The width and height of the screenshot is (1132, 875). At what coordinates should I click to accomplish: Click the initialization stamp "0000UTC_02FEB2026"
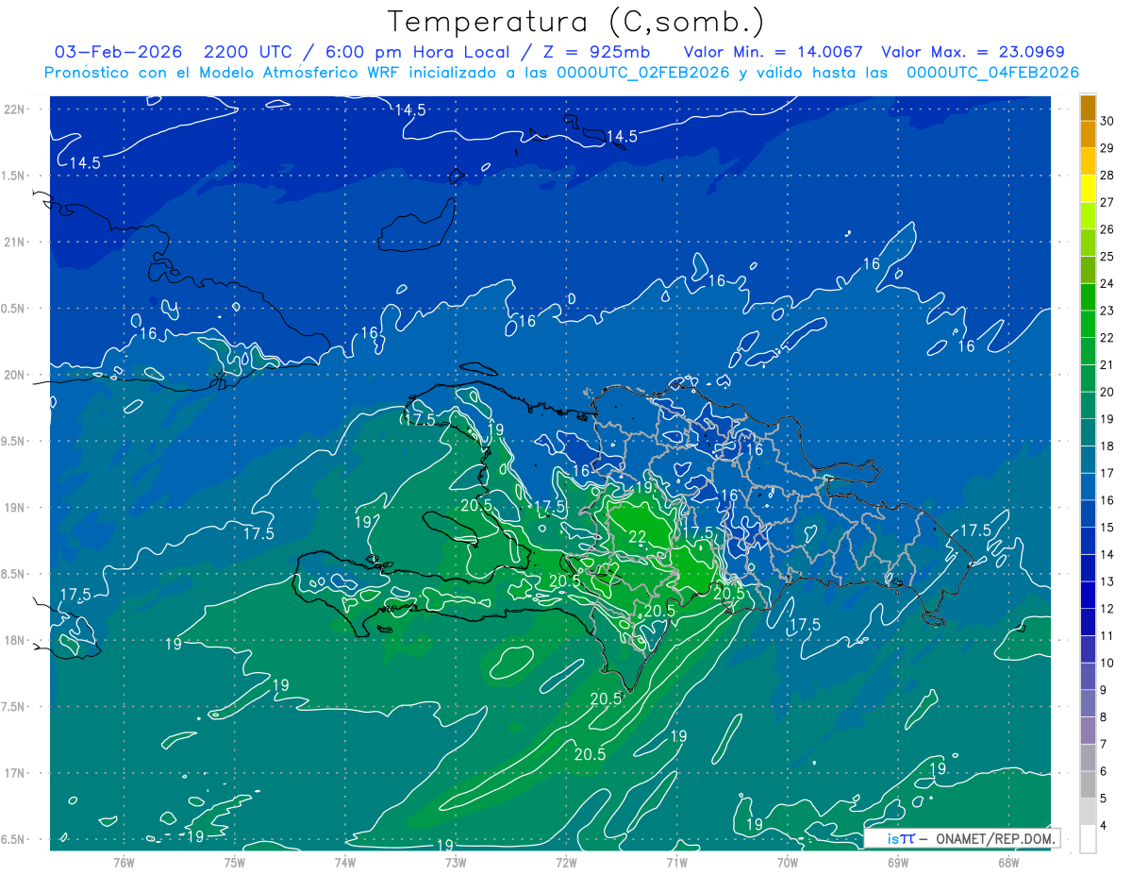[x=643, y=73]
